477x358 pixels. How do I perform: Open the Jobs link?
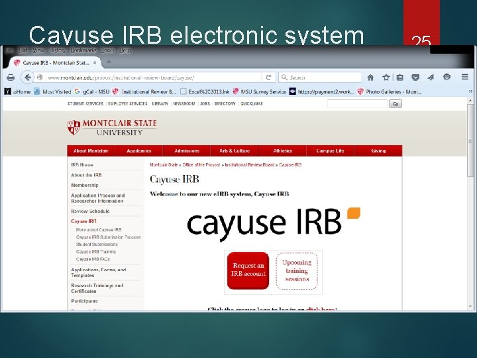point(205,104)
